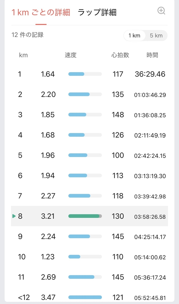This screenshot has height=304, width=179.
Task: Click the green speed bar for km 8
Action: [85, 216]
